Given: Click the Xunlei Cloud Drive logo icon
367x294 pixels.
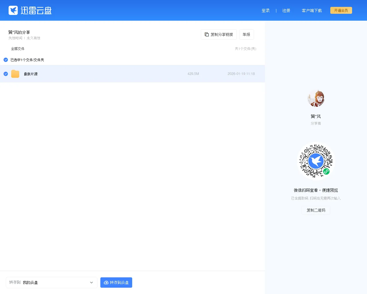Looking at the screenshot, I should tap(13, 10).
